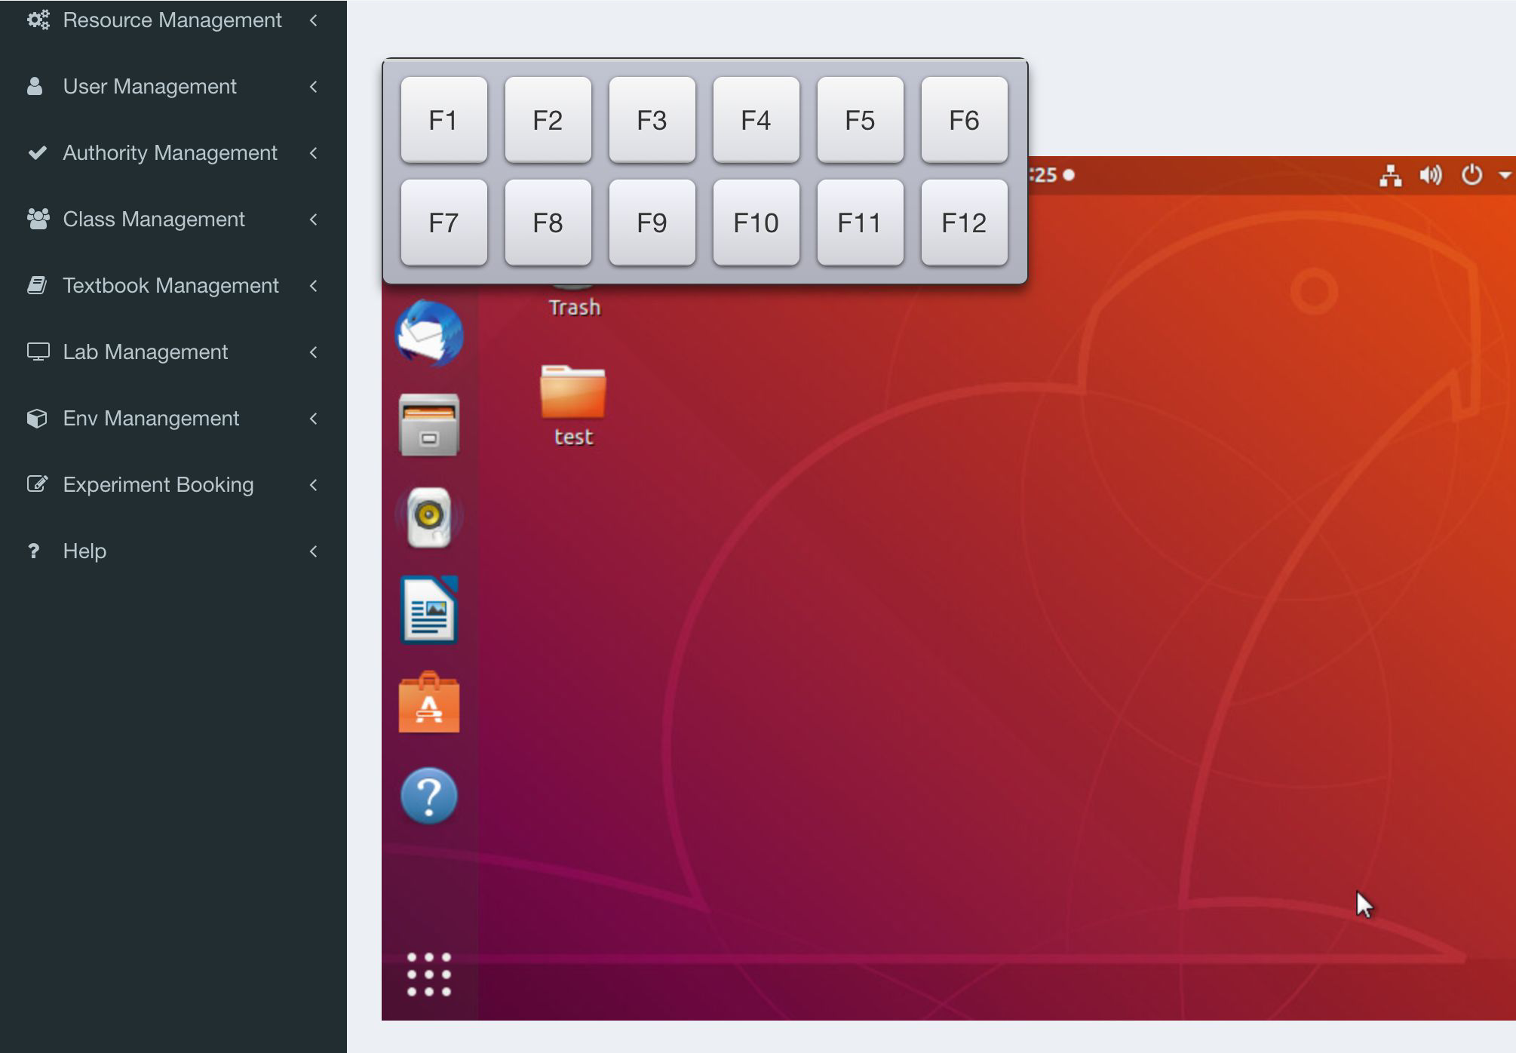Open the Help menu item
Screen dimensions: 1516x1053
tap(173, 551)
